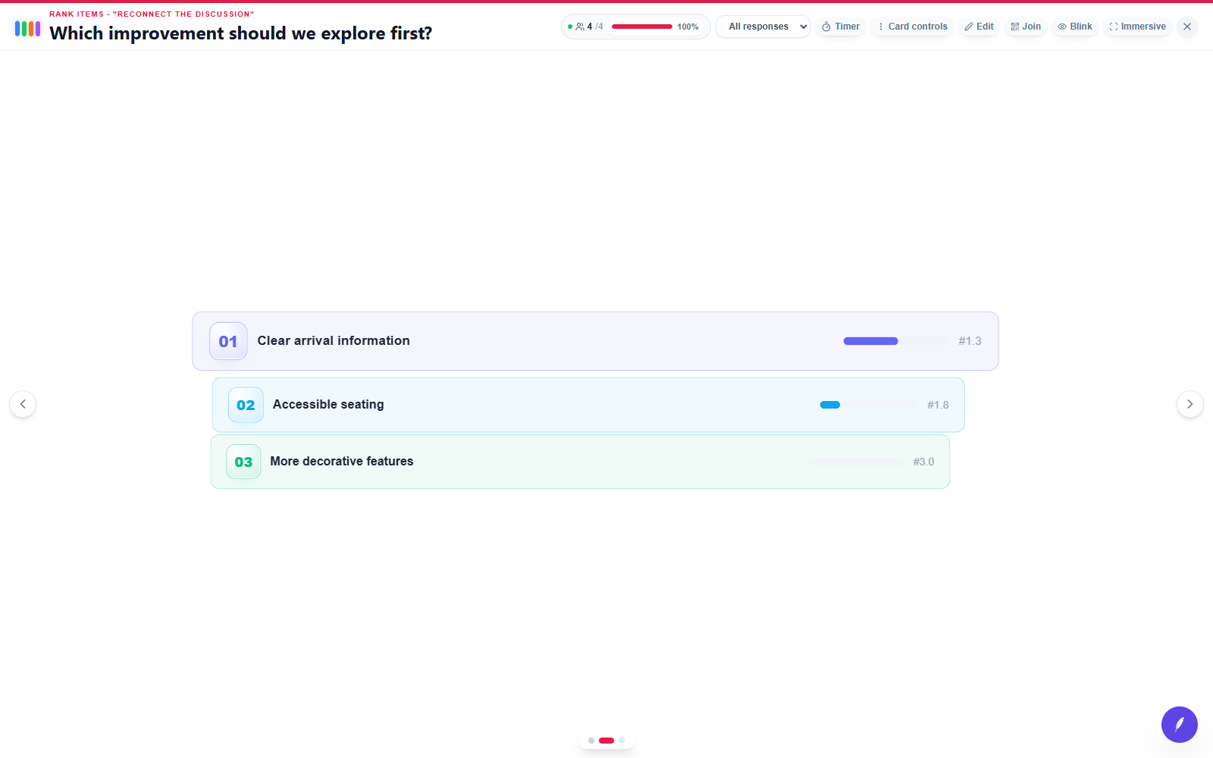Viewport: 1213px width, 758px height.
Task: Go to the next card arrow
Action: click(x=1190, y=404)
